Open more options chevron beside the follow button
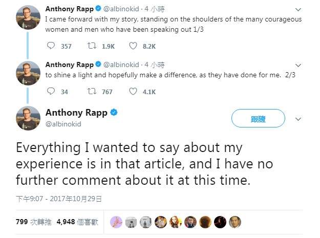320x238 pixels. click(298, 119)
